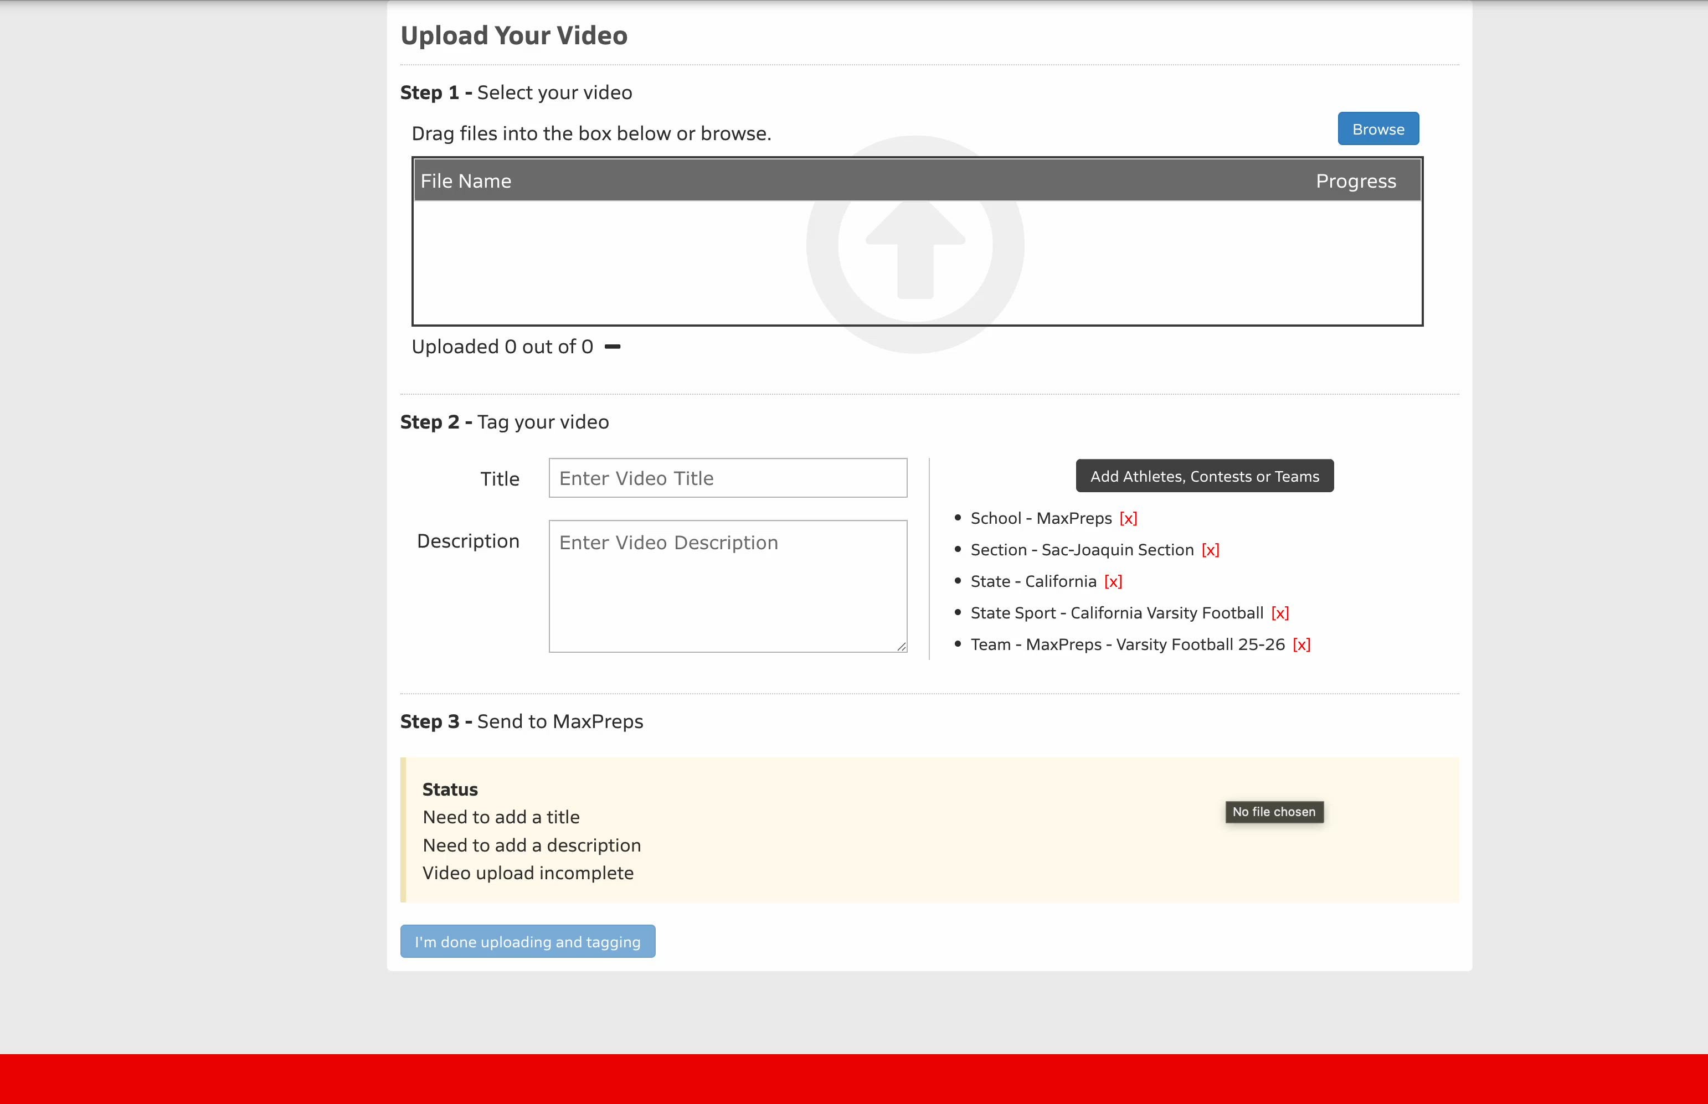Open Add Athletes, Contests or Teams
The height and width of the screenshot is (1104, 1708).
pos(1204,476)
